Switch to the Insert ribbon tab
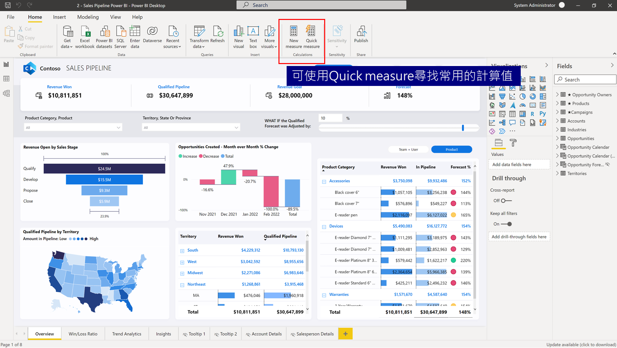 tap(59, 17)
